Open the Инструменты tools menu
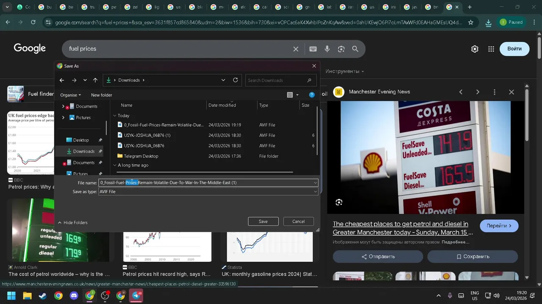 pos(345,71)
